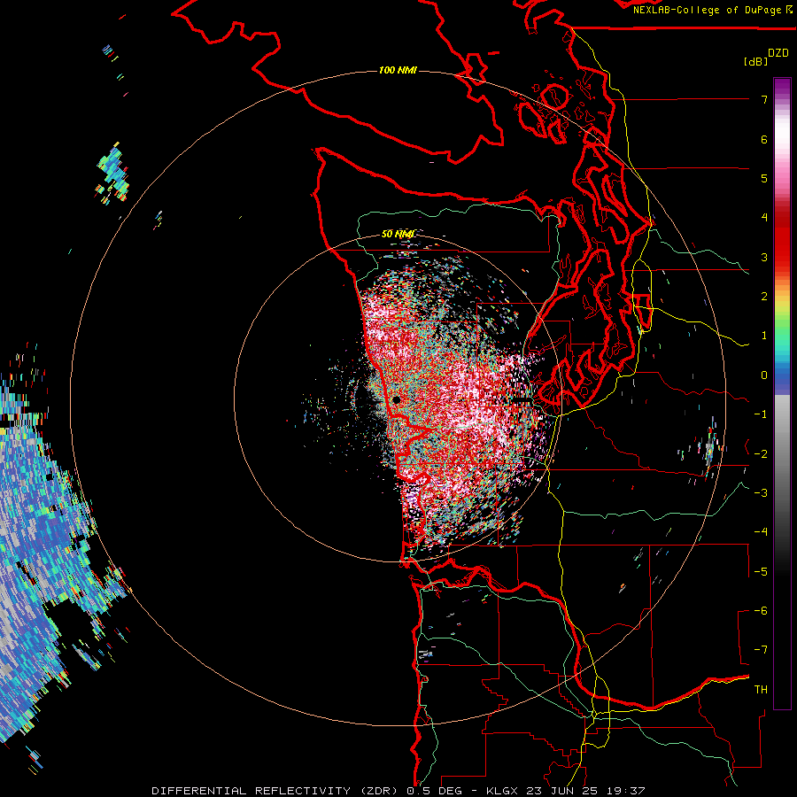Click the "100 NMI" range ring label

point(398,70)
